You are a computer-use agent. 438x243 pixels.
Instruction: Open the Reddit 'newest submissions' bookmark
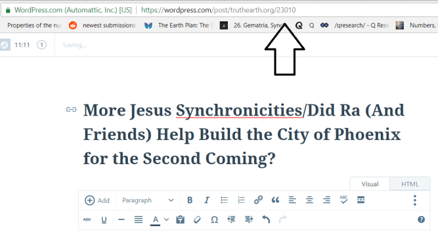102,26
